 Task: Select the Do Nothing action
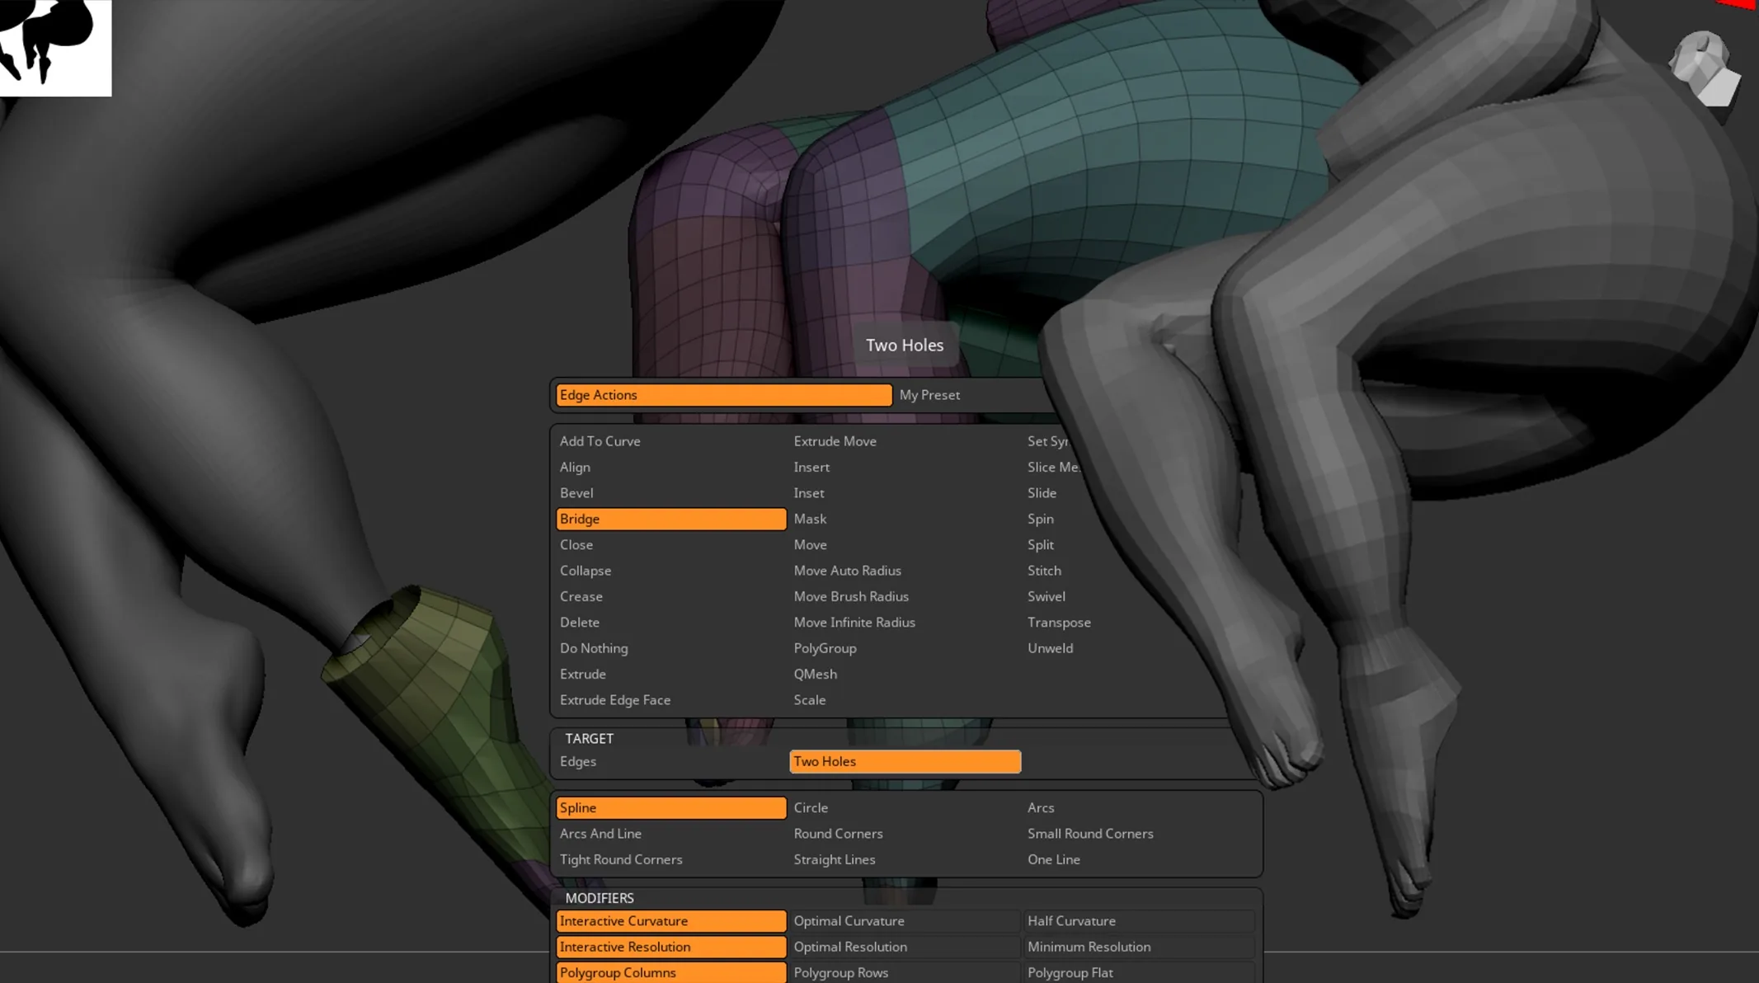[594, 648]
